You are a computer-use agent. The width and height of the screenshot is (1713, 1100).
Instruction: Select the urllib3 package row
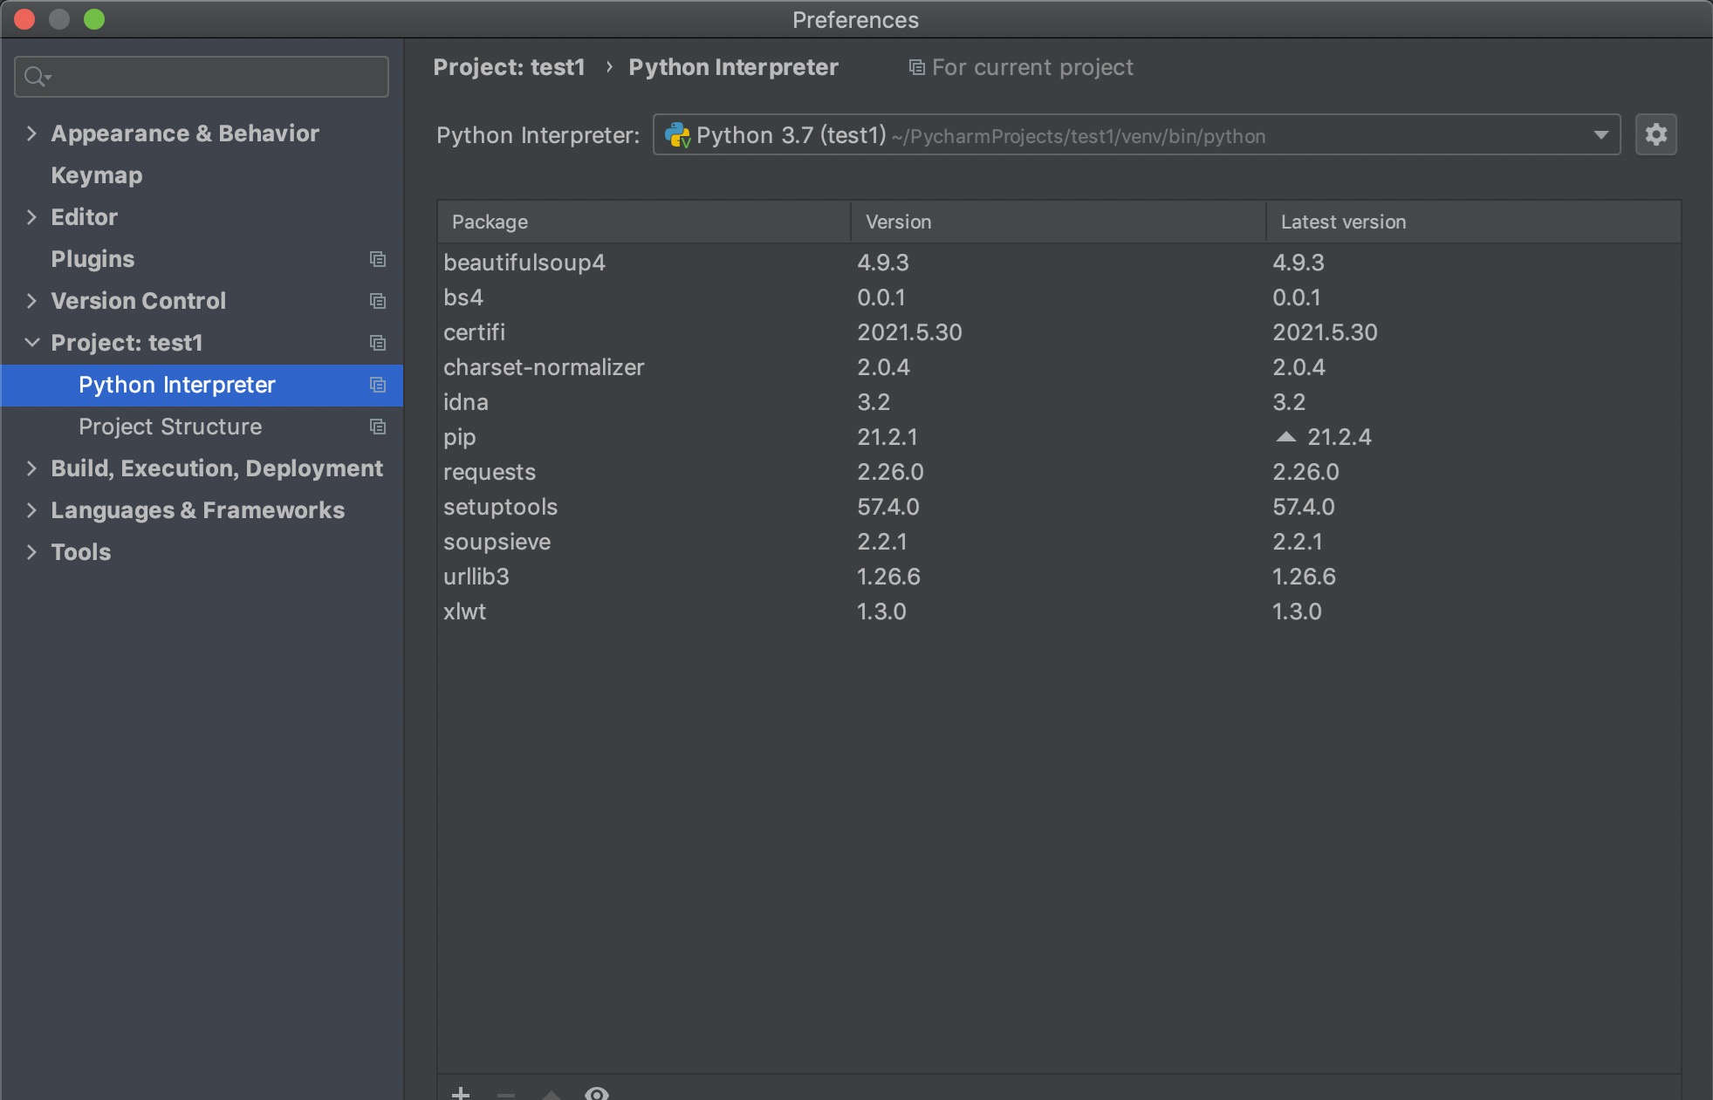(x=1059, y=577)
